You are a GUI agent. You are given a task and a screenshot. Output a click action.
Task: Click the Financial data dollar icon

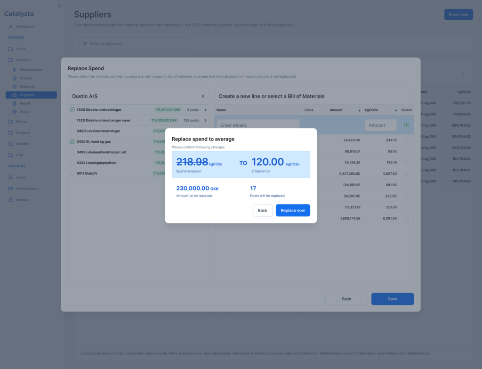pyautogui.click(x=15, y=70)
